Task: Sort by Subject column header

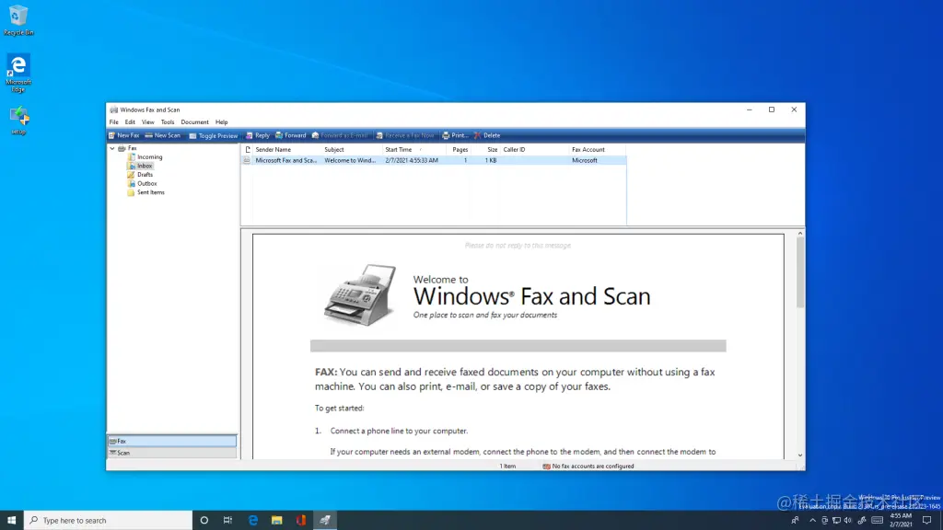Action: point(351,150)
